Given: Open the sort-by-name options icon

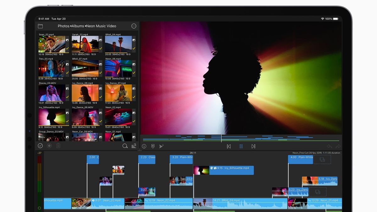Looking at the screenshot, I should pyautogui.click(x=134, y=146).
